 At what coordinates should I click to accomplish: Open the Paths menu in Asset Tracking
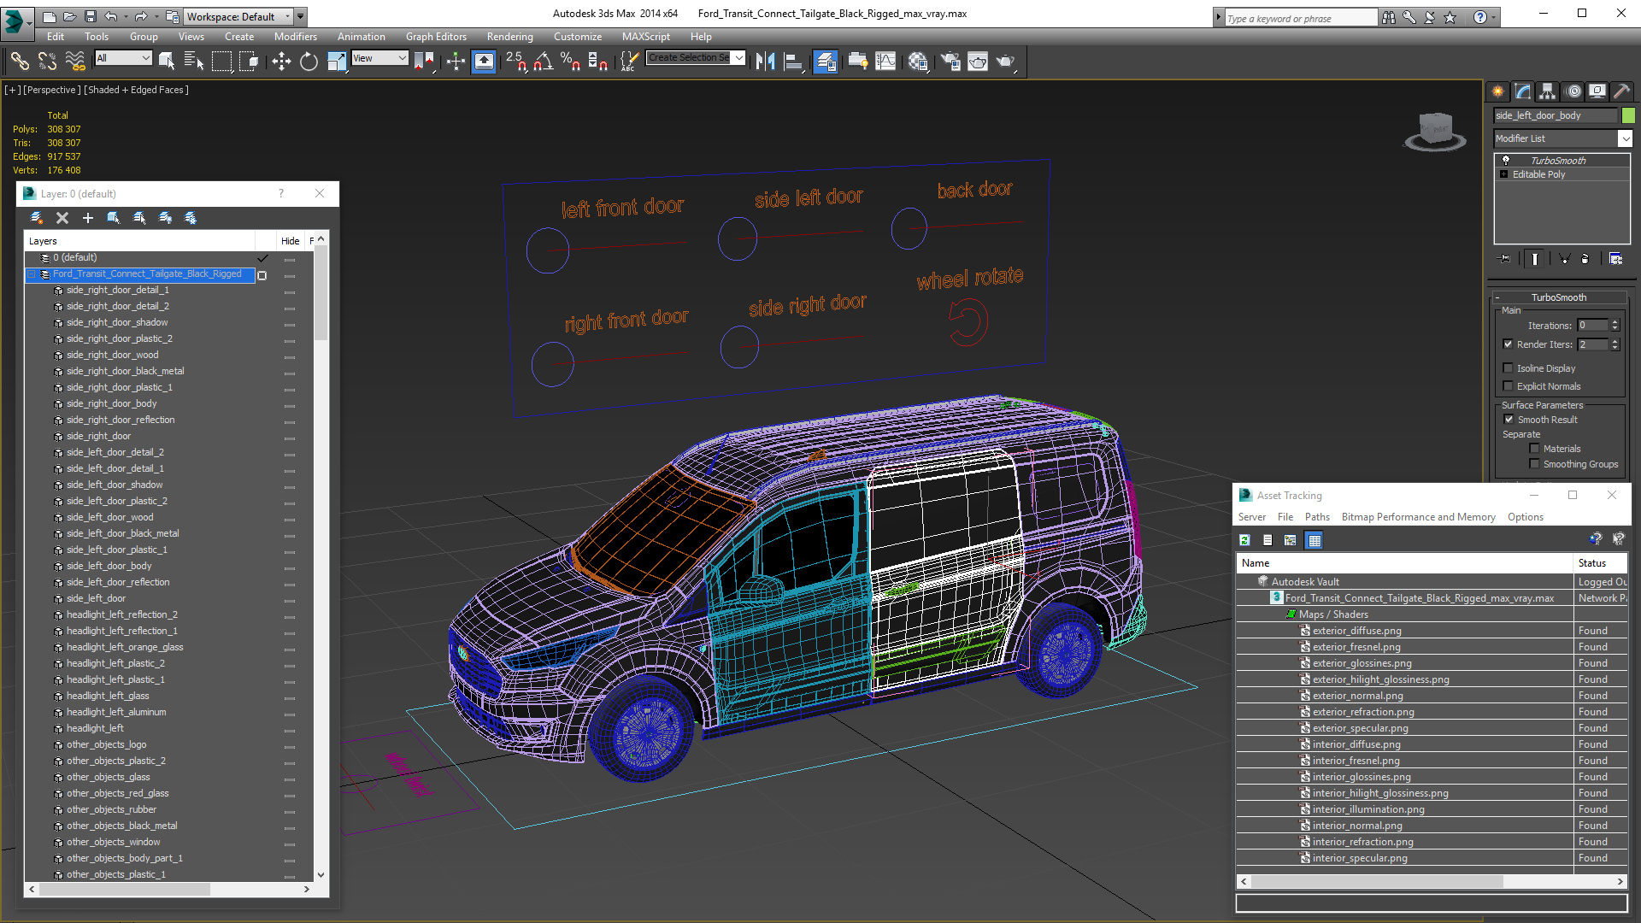click(1317, 517)
